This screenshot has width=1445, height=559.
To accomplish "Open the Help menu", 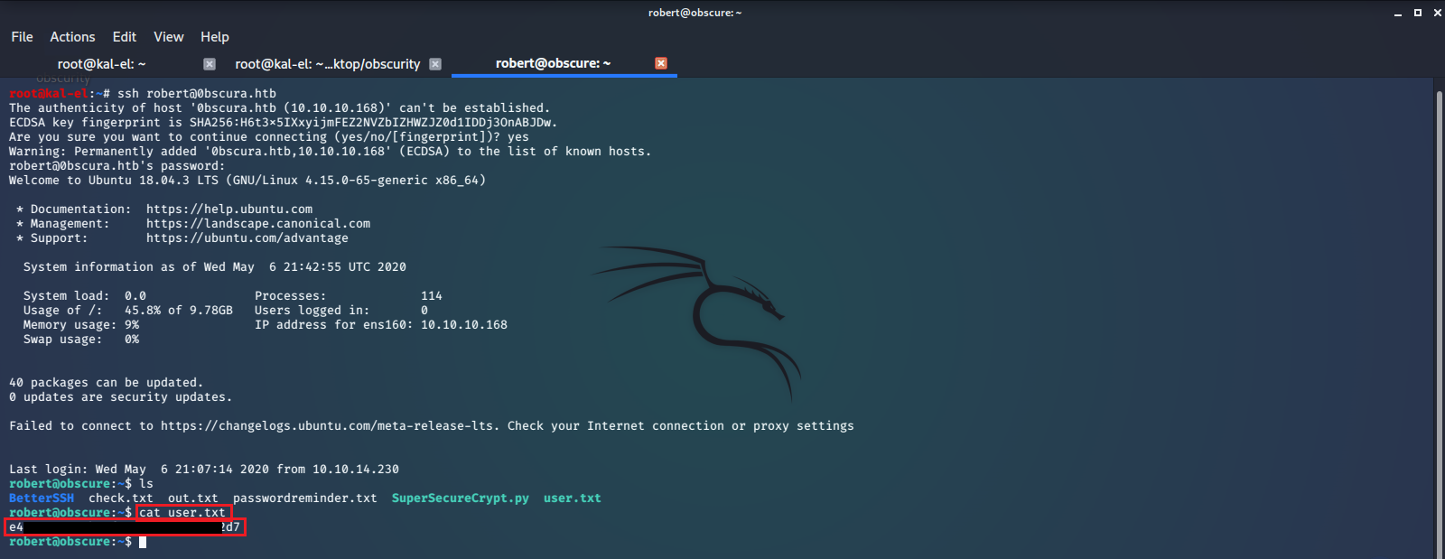I will pyautogui.click(x=215, y=37).
